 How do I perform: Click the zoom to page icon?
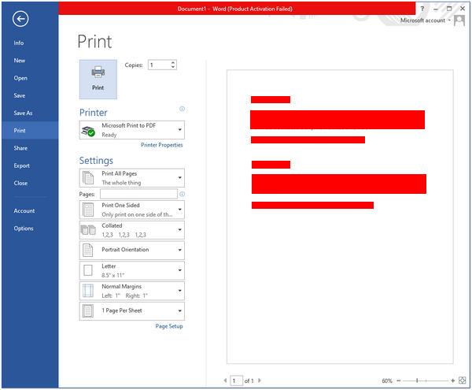click(463, 381)
